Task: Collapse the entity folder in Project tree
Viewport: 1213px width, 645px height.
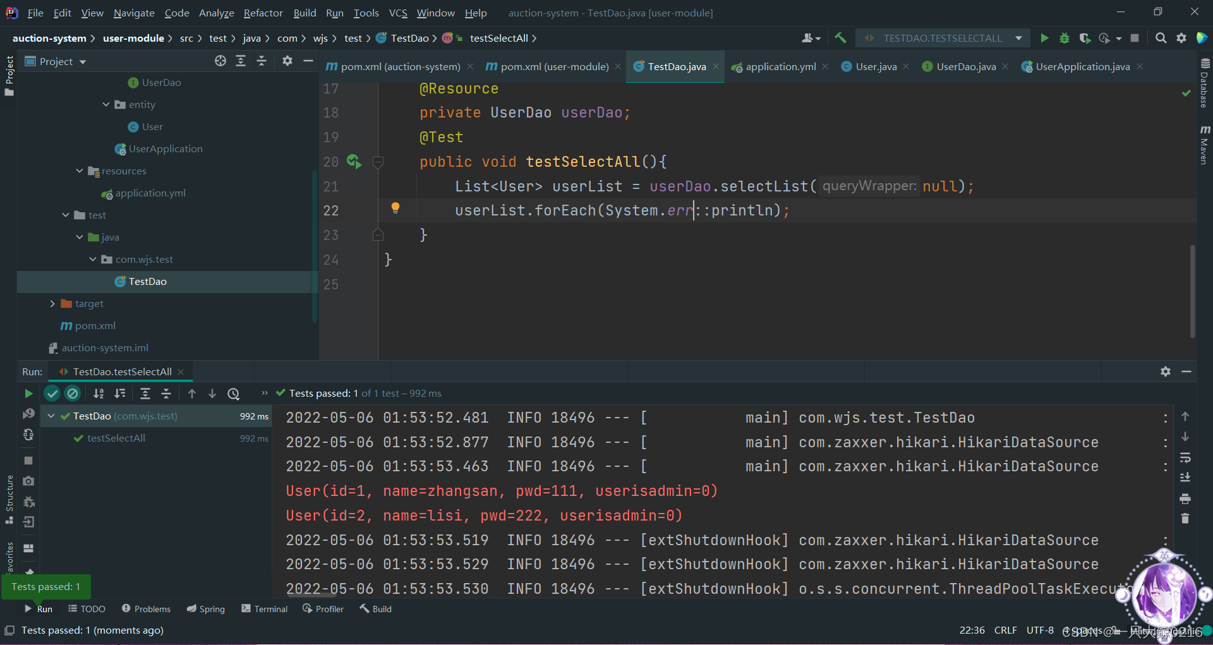Action: click(x=106, y=104)
